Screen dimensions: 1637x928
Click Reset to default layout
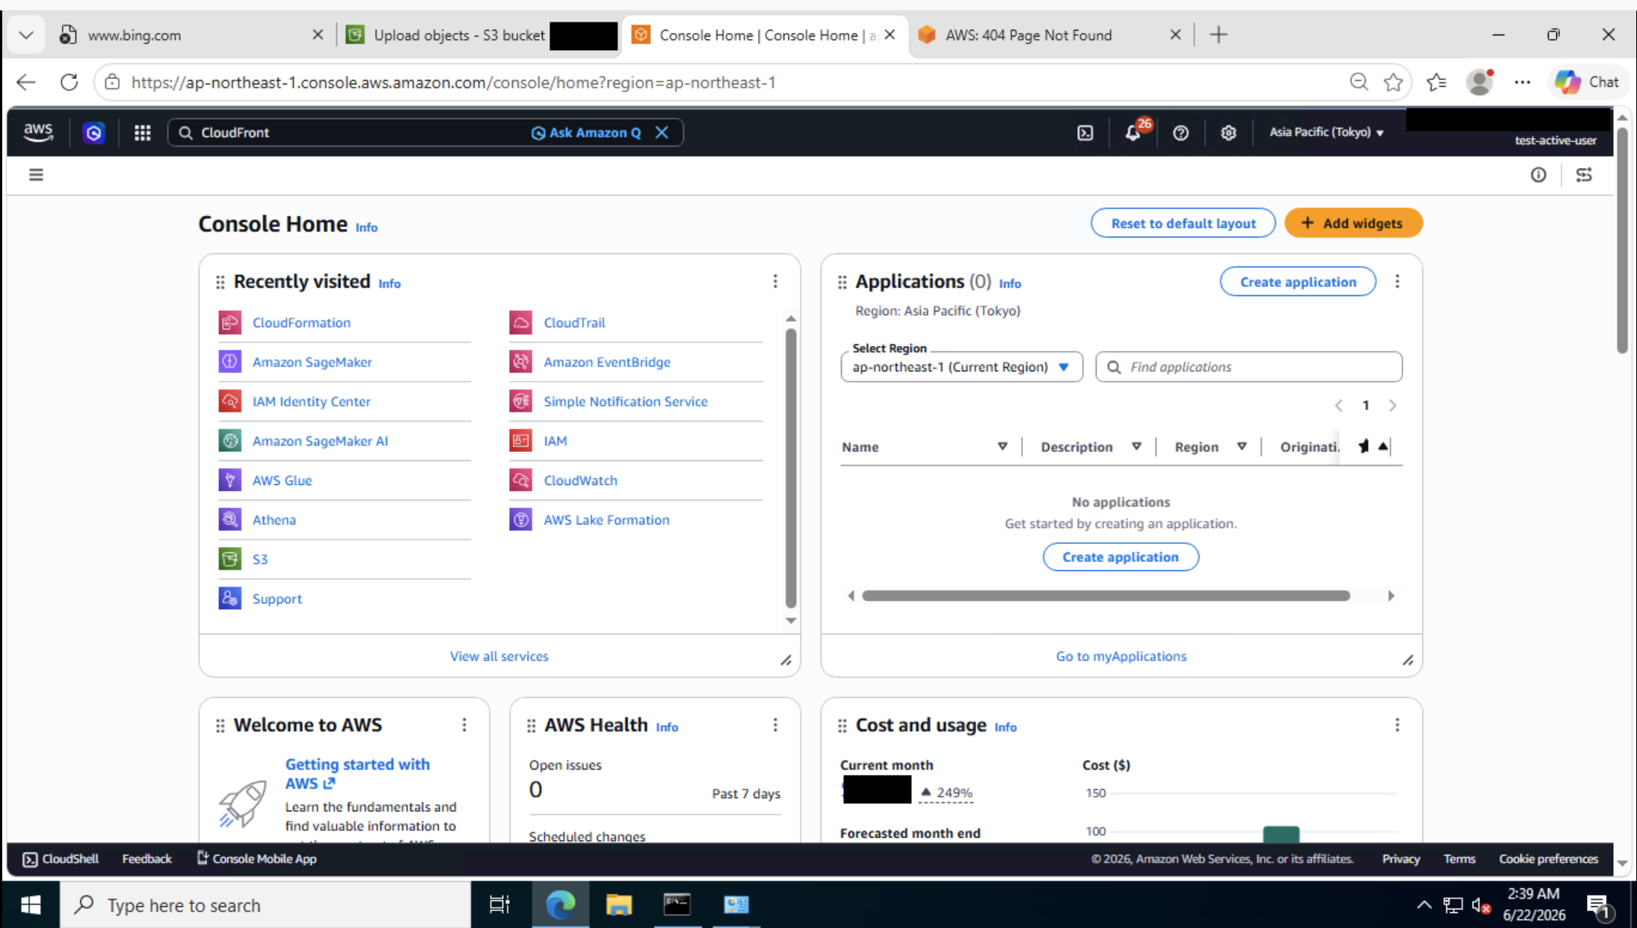pyautogui.click(x=1183, y=223)
